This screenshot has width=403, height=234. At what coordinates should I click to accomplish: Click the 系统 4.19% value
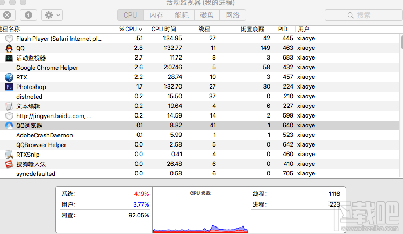coord(141,194)
